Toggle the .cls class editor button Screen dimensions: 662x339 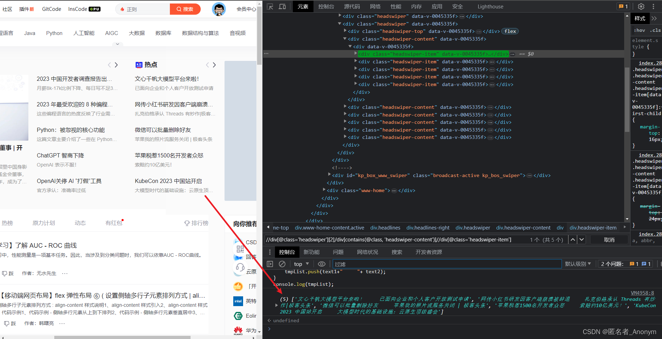point(655,30)
